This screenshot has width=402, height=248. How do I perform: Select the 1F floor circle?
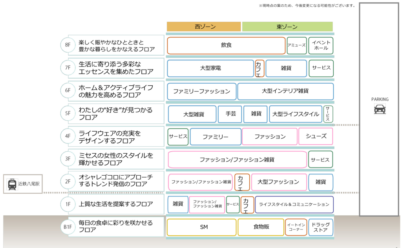point(68,204)
